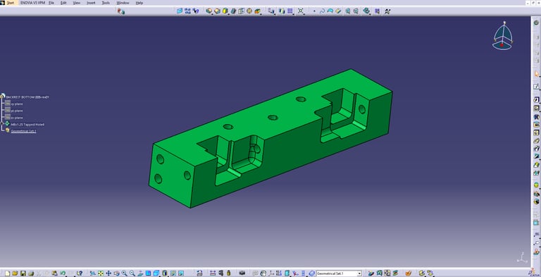This screenshot has width=541, height=277.
Task: Select the yz plane tree item
Action: [x=14, y=111]
